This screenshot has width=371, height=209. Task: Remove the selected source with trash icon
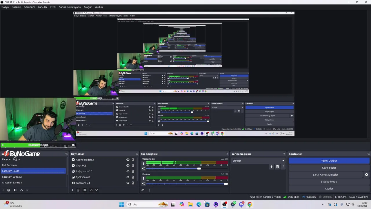pos(78,190)
